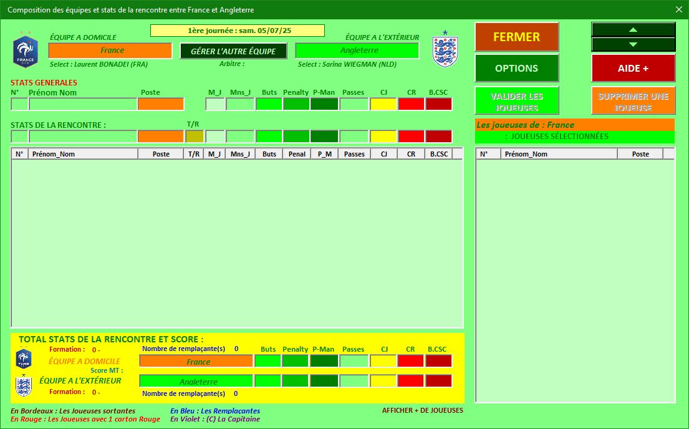
Task: Click the small England crest in yellow totals panel
Action: pyautogui.click(x=24, y=387)
